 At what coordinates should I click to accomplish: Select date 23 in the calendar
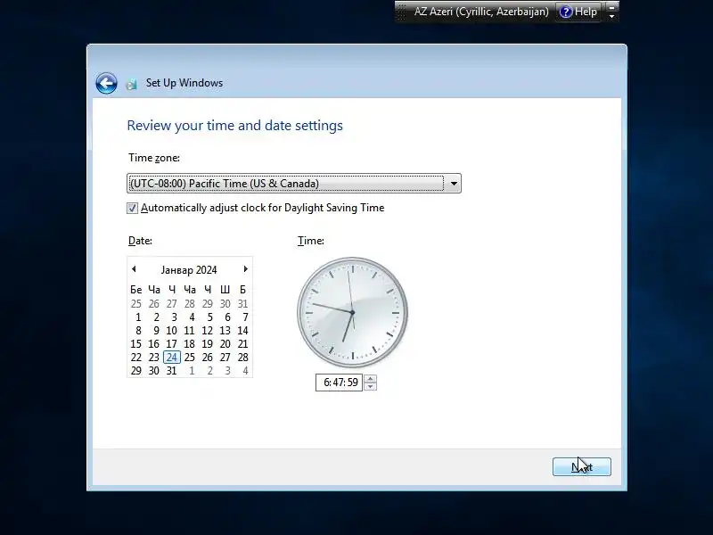(x=153, y=358)
